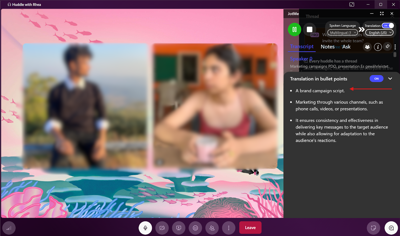This screenshot has height=236, width=400.
Task: Expand JotMe panel to fullscreen
Action: (382, 13)
